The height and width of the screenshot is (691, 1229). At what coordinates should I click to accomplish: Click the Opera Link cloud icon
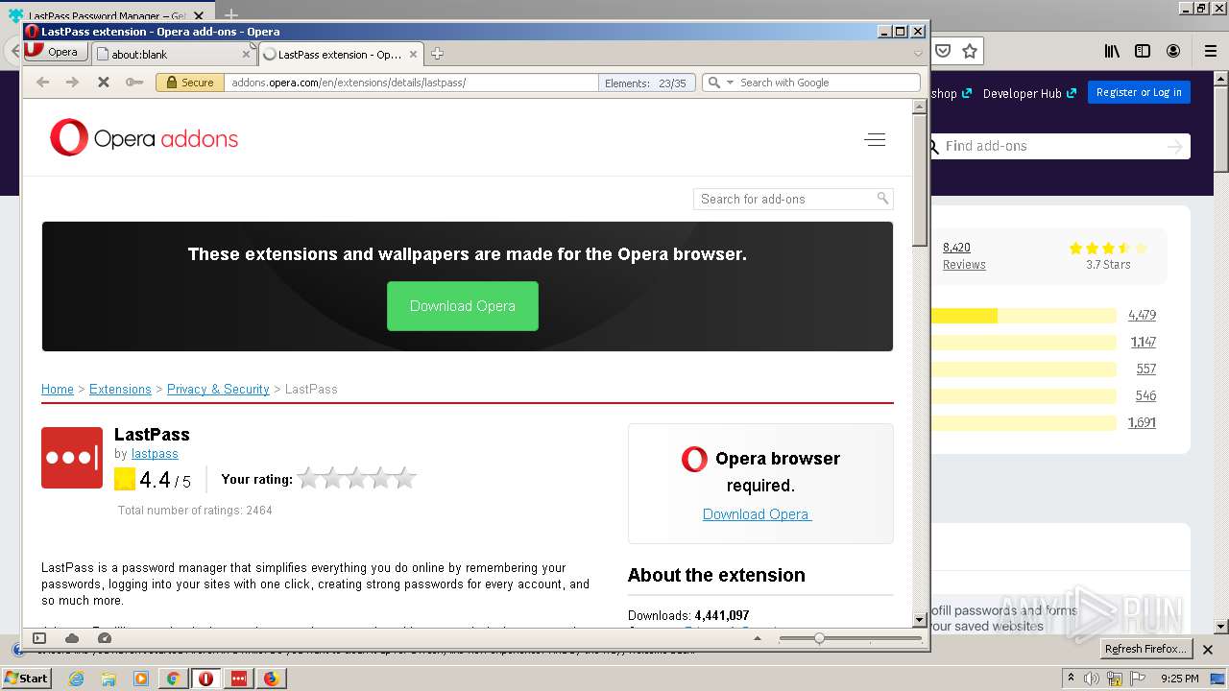click(x=72, y=638)
